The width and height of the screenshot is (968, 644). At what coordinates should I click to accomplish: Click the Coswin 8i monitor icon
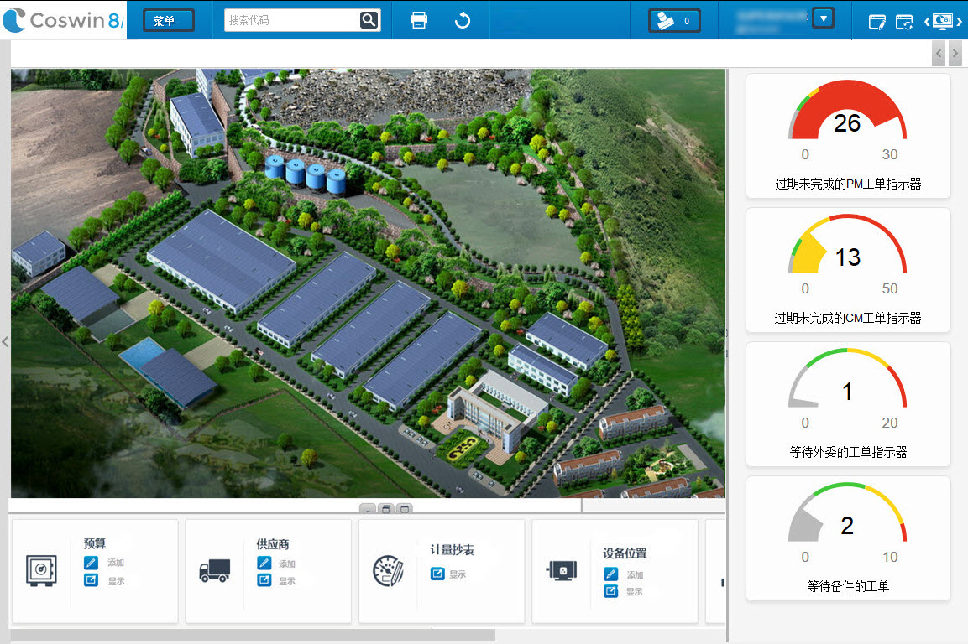click(x=944, y=22)
